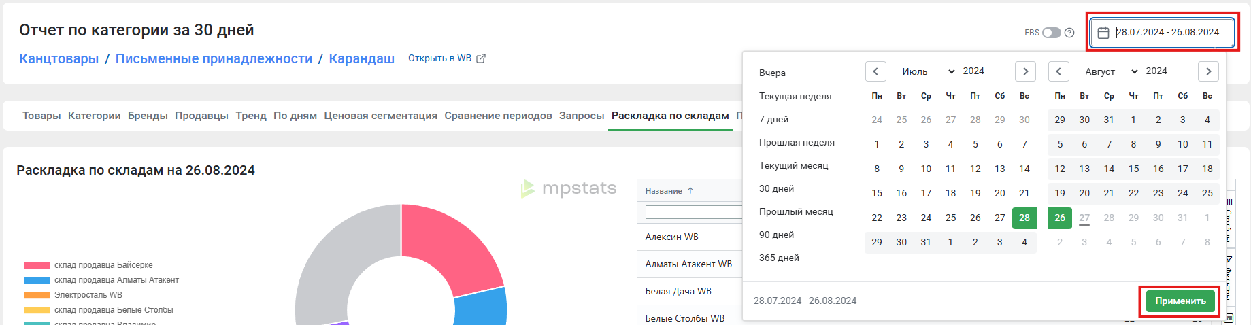
Task: Open the Август month dropdown
Action: point(1111,71)
